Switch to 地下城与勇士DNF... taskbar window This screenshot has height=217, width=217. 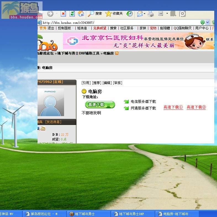click(133, 214)
